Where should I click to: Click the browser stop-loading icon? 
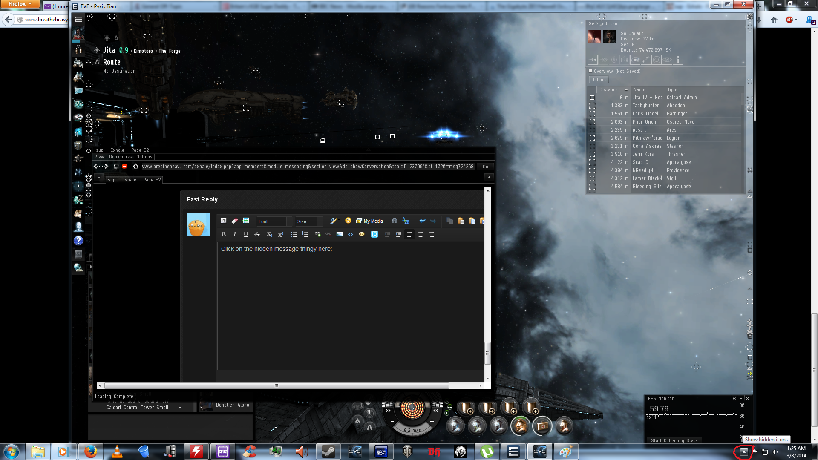tap(124, 167)
